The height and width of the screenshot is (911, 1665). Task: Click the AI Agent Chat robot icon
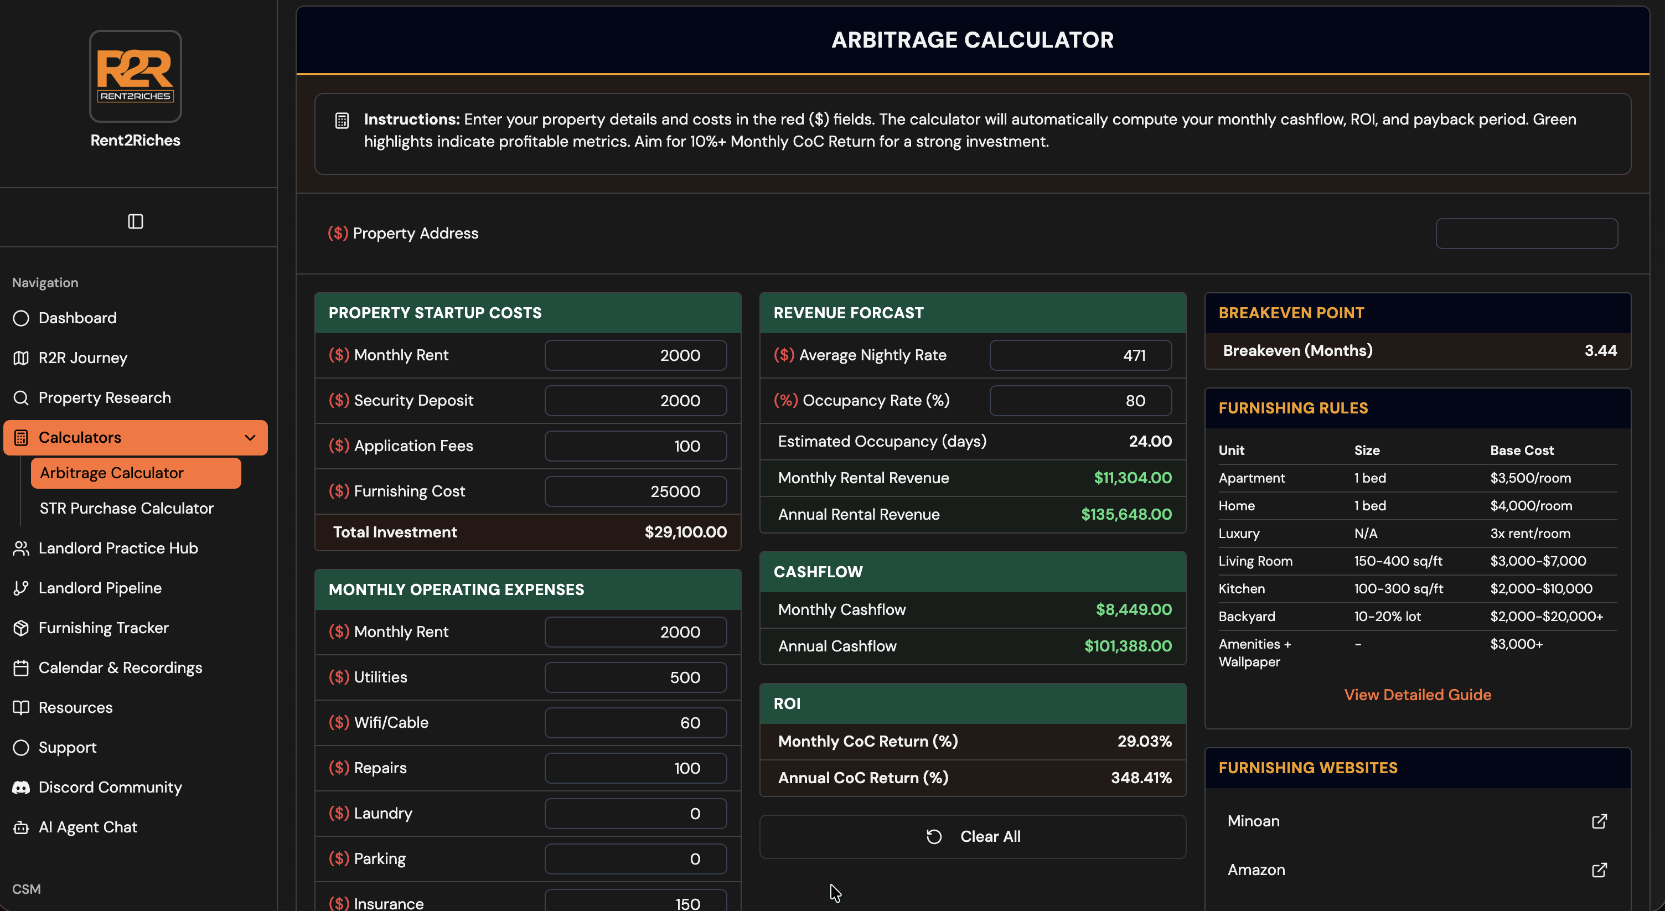click(x=20, y=827)
